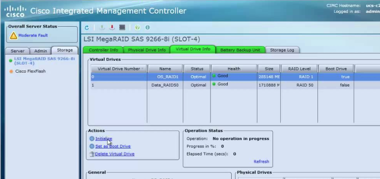Click the Cisco logo
This screenshot has height=179, width=380.
15,11
